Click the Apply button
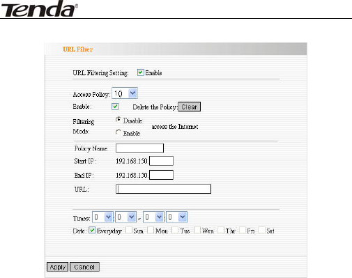The width and height of the screenshot is (352, 278). click(x=57, y=267)
